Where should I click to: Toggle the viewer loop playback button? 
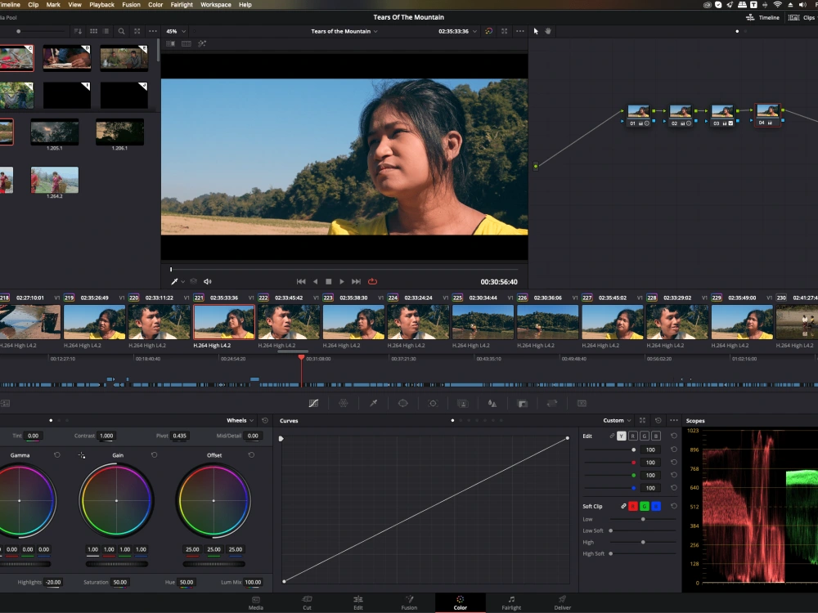click(372, 281)
